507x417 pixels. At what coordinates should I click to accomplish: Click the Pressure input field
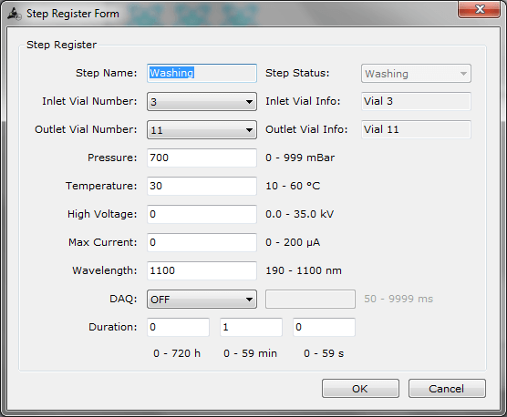click(x=202, y=158)
